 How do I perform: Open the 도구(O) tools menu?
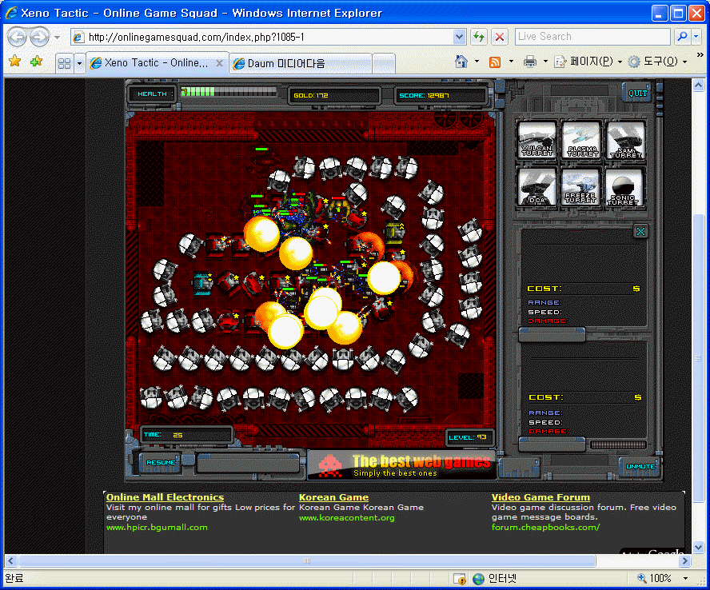(x=657, y=62)
